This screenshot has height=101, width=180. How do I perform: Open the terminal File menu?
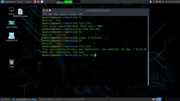pos(44,14)
